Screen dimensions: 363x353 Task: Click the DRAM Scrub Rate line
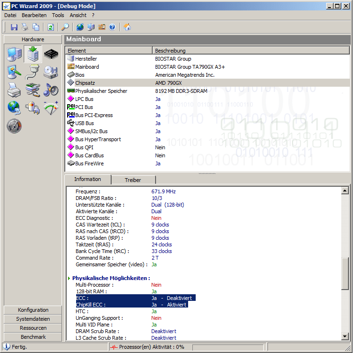[126, 331]
